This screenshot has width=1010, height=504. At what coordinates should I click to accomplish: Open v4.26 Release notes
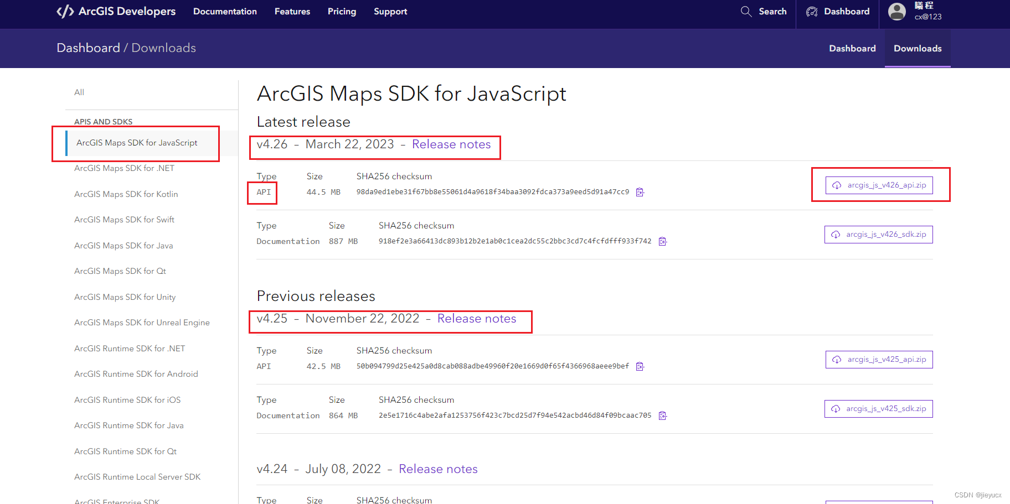tap(451, 144)
